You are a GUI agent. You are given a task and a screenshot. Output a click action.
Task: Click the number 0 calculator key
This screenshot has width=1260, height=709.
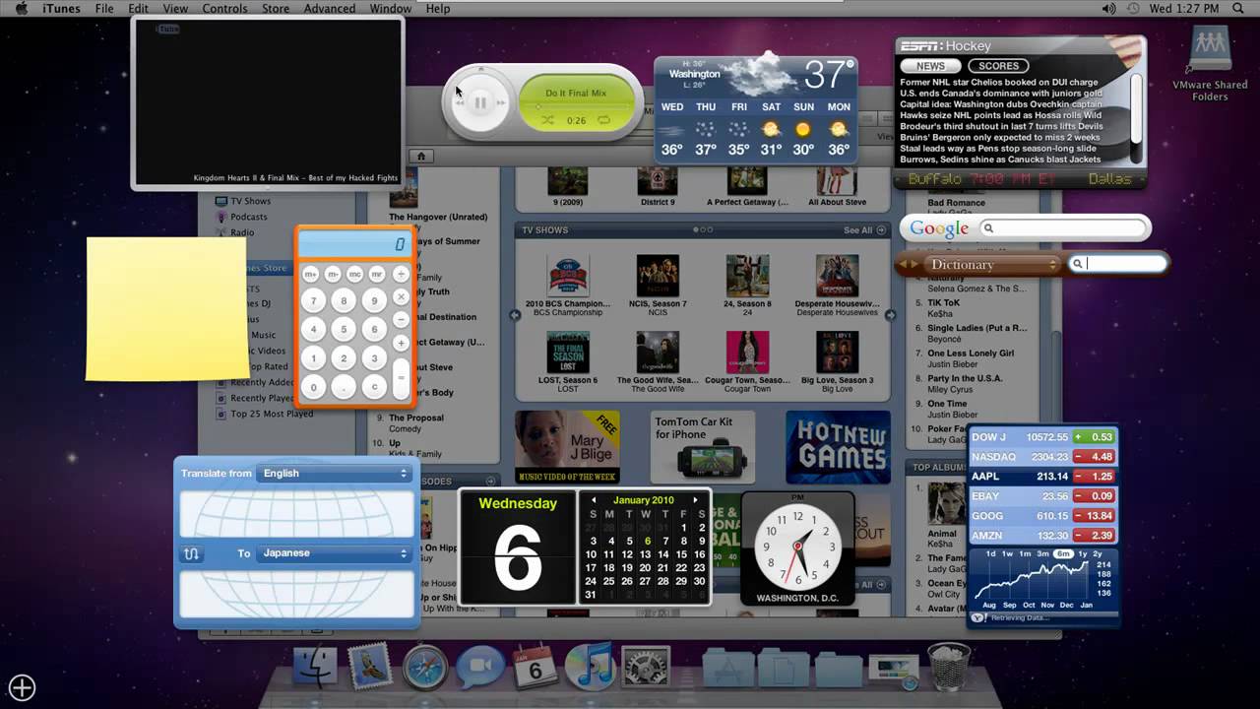click(314, 387)
